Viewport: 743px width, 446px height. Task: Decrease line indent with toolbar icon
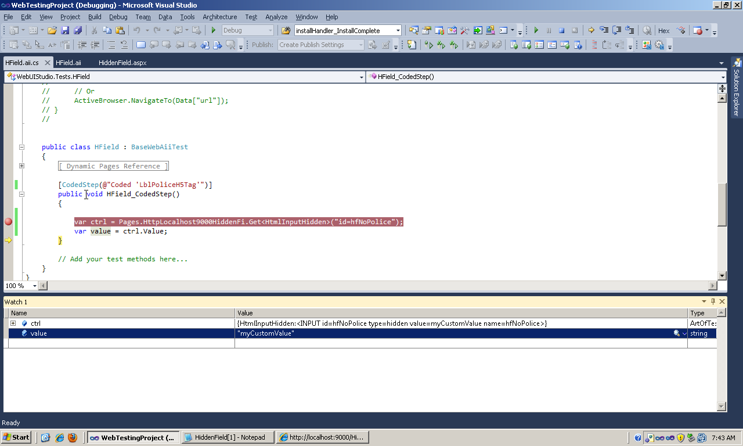82,45
